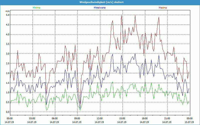Click the red Maxima legend label
200x125 pixels.
pos(163,8)
